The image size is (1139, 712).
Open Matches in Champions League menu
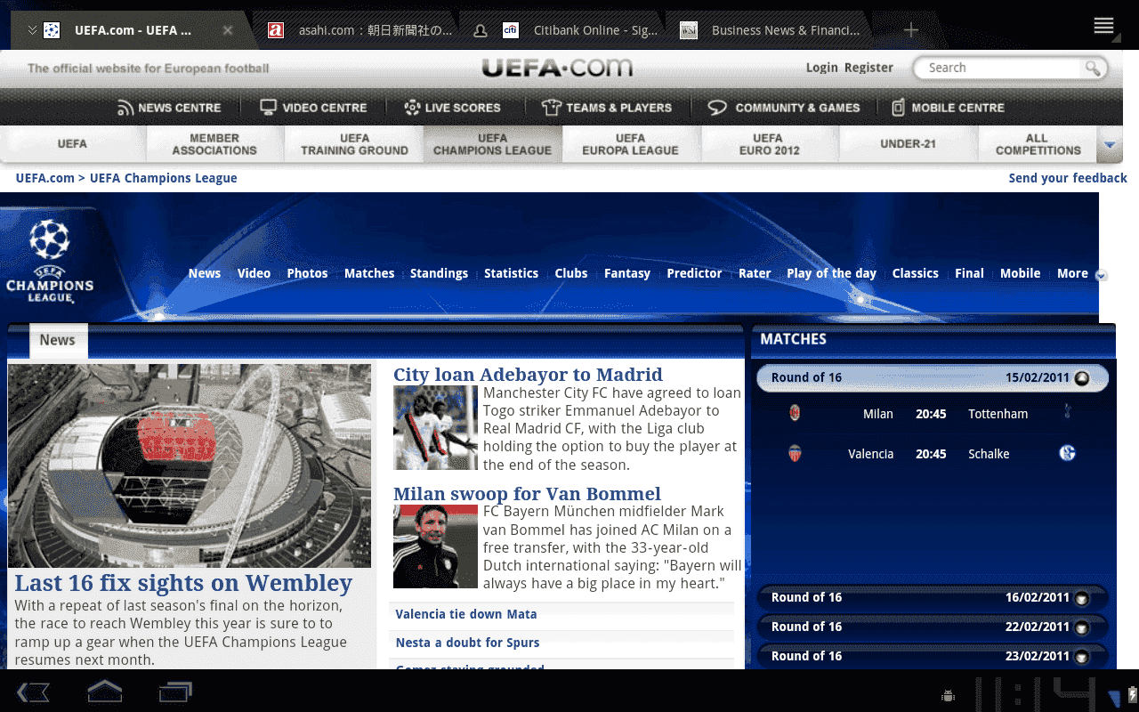(x=369, y=273)
